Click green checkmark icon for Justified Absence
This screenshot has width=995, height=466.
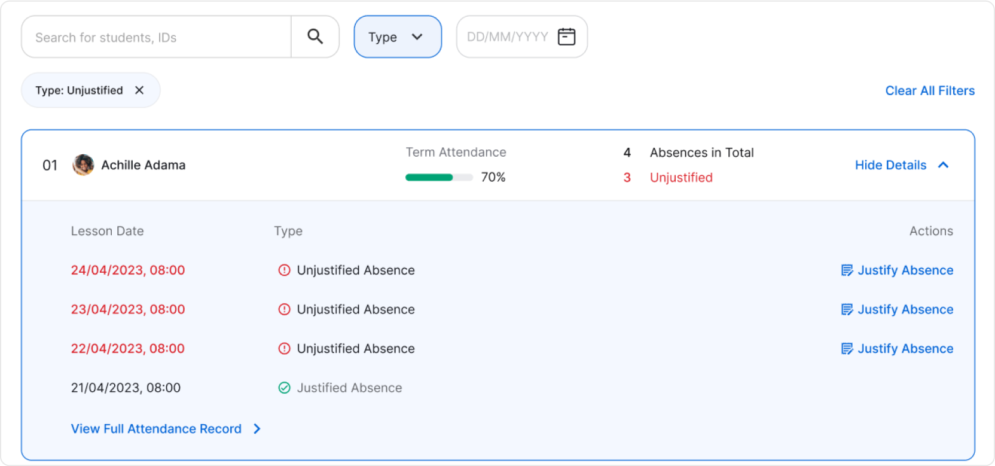[x=285, y=388]
